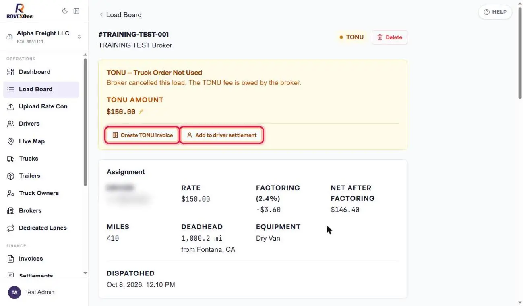
Task: Select Load Board in the sidebar
Action: click(x=41, y=89)
